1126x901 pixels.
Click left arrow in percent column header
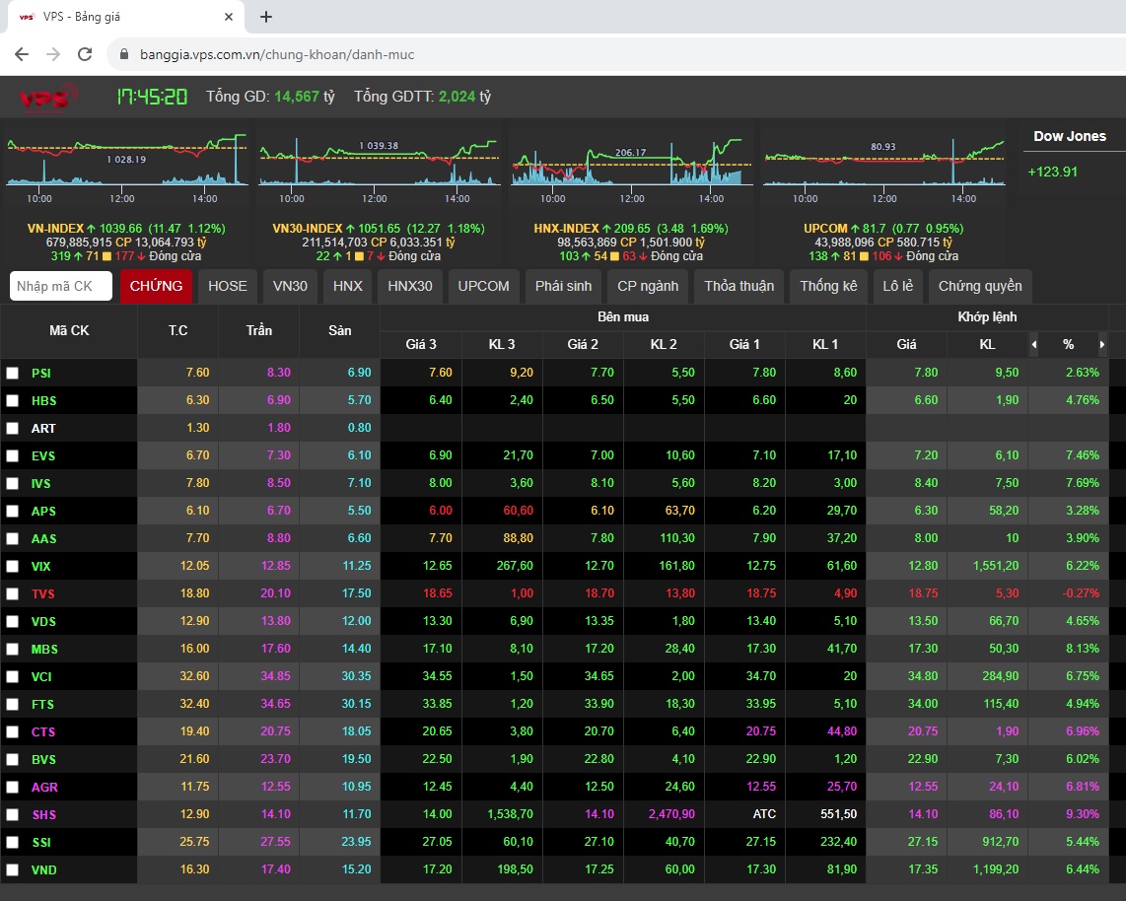(1034, 345)
